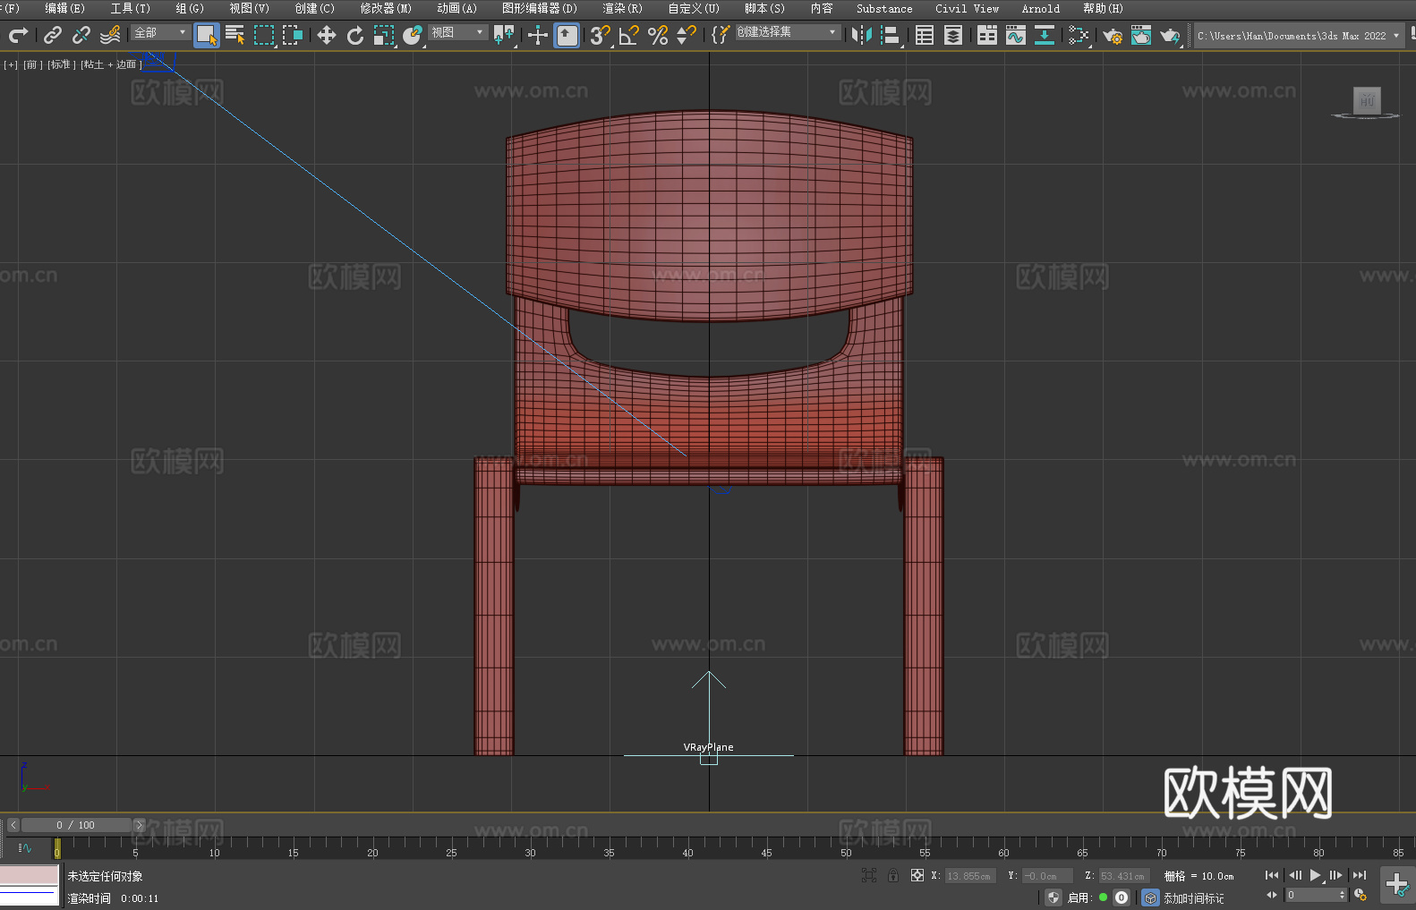Screen dimensions: 1416x910
Task: Select the Link objects tool
Action: click(x=53, y=35)
